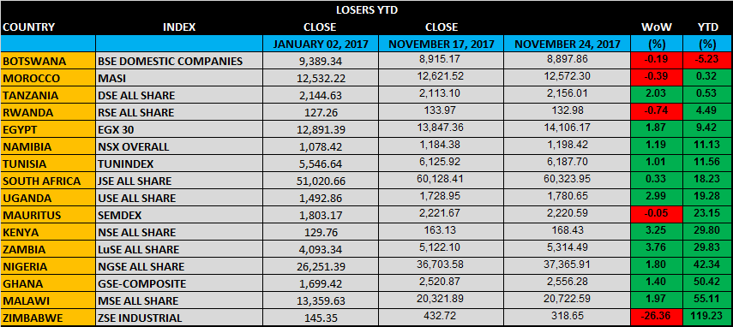Select the COUNTRY column header

click(x=29, y=27)
